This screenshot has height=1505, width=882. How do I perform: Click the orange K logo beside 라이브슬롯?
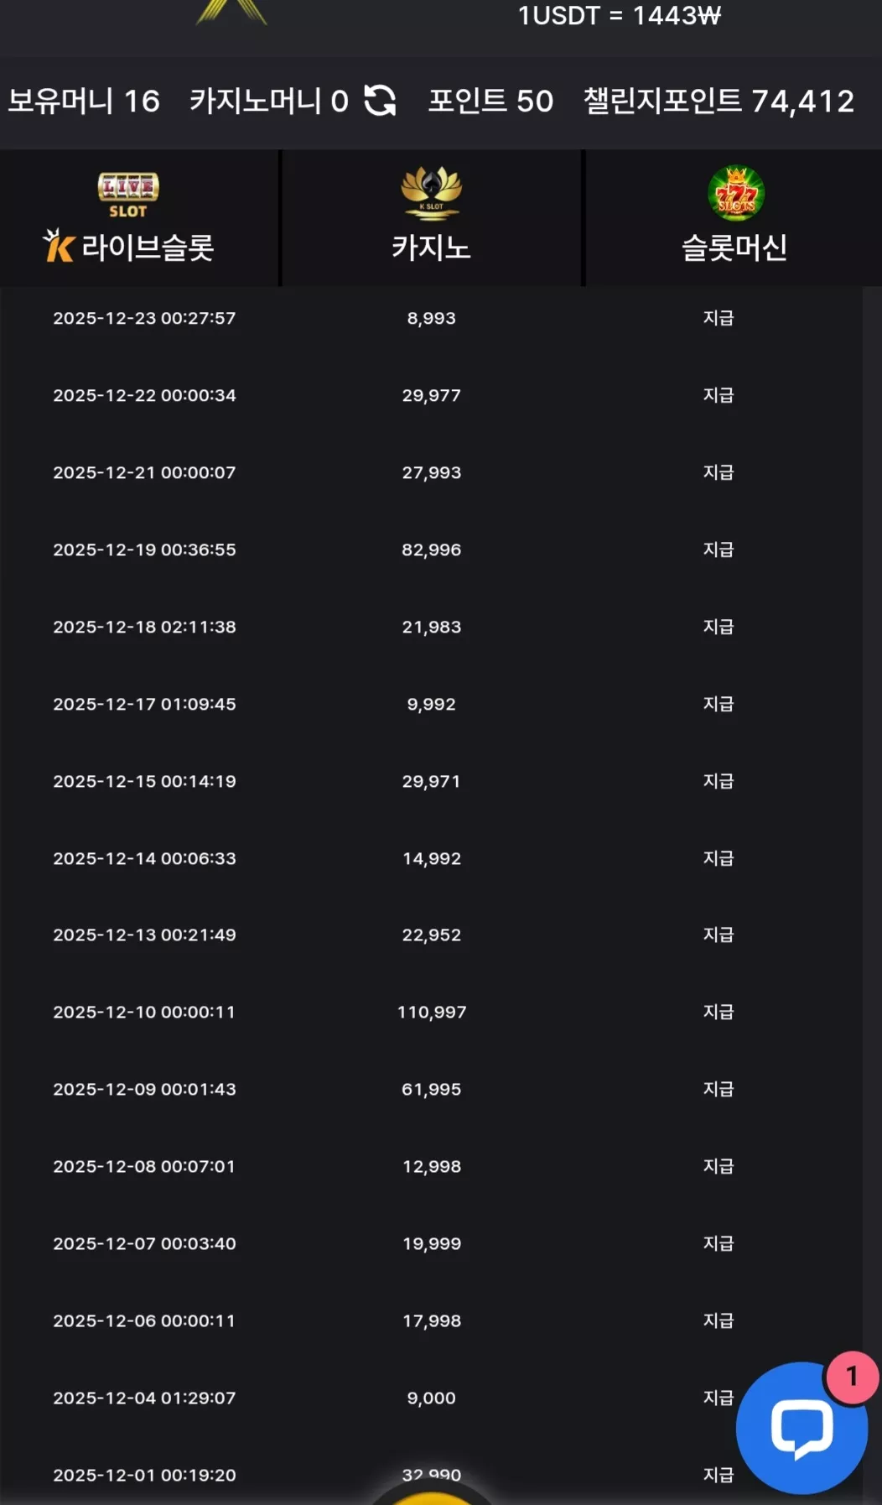tap(59, 245)
